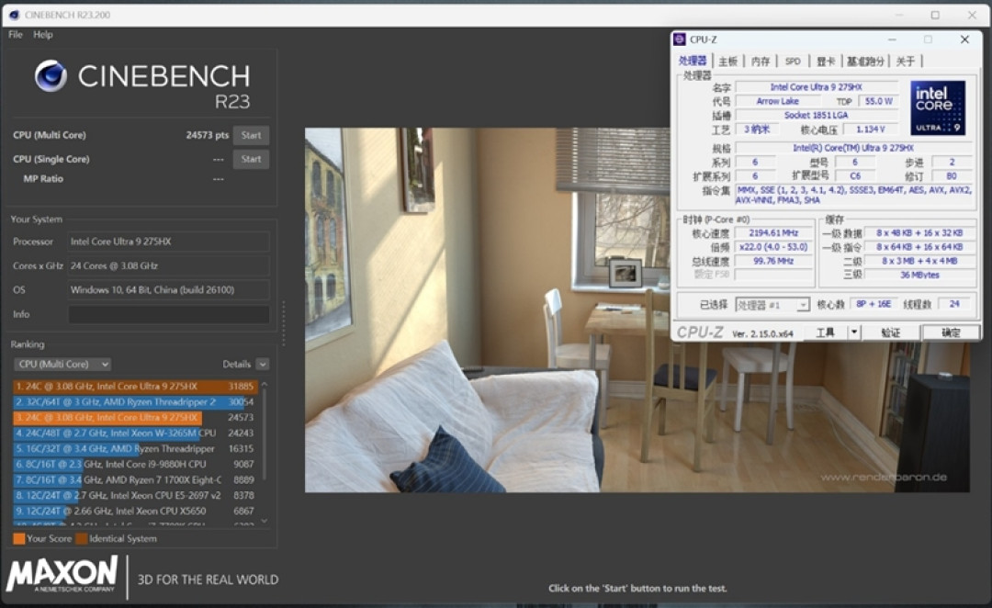This screenshot has height=608, width=992.
Task: Click the CPU-Z title bar app icon
Action: coord(680,39)
